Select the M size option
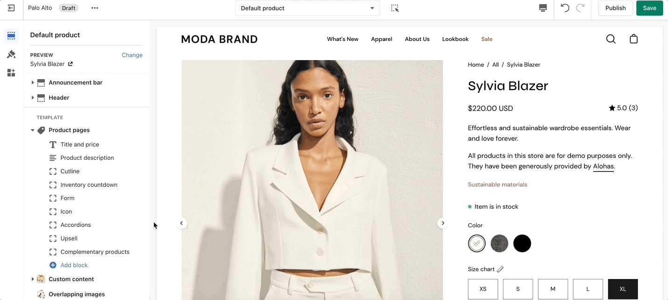 click(553, 289)
